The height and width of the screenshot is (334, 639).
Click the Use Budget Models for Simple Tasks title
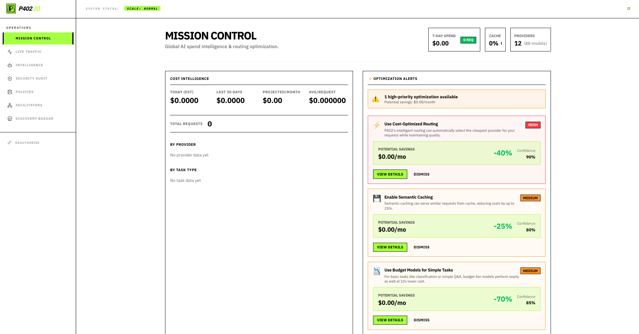pyautogui.click(x=418, y=270)
